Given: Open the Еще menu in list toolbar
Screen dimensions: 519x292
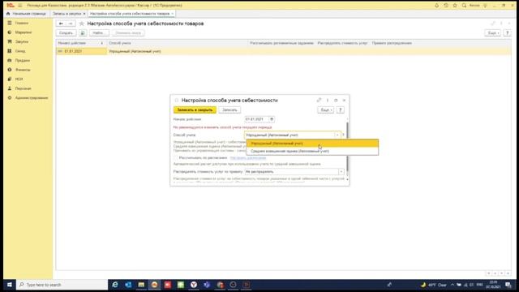Looking at the screenshot, I should click(492, 32).
